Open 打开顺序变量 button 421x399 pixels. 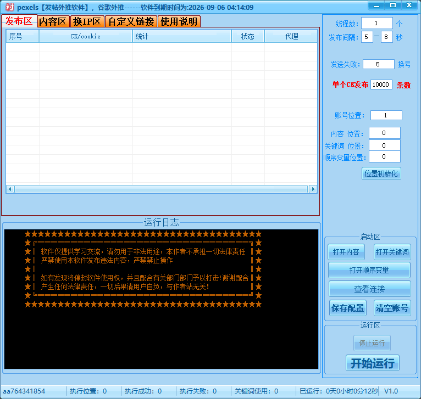pos(369,270)
